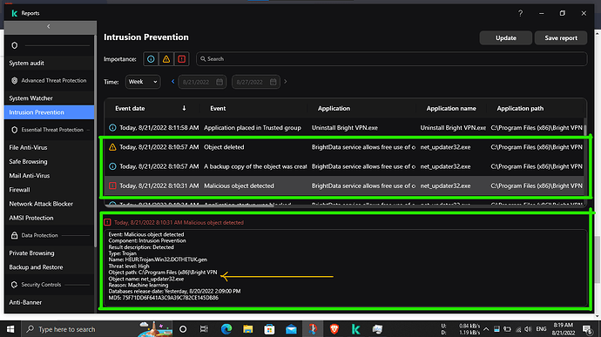Click the warning icon on Object deleted row
The height and width of the screenshot is (337, 601).
[112, 147]
